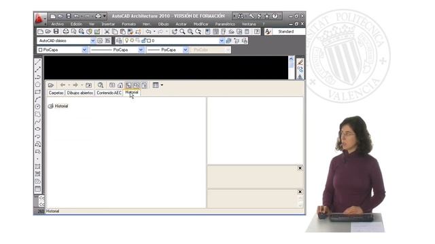
Task: Click the Plot printer icon in Standard toolbar
Action: point(66,32)
